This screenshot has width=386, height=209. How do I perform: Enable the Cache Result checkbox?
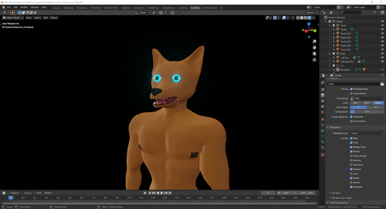coord(352,94)
